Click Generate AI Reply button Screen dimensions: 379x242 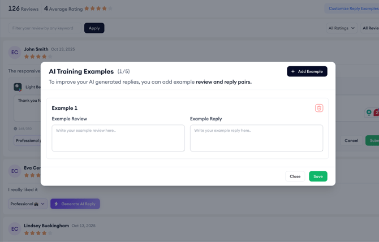coord(75,204)
